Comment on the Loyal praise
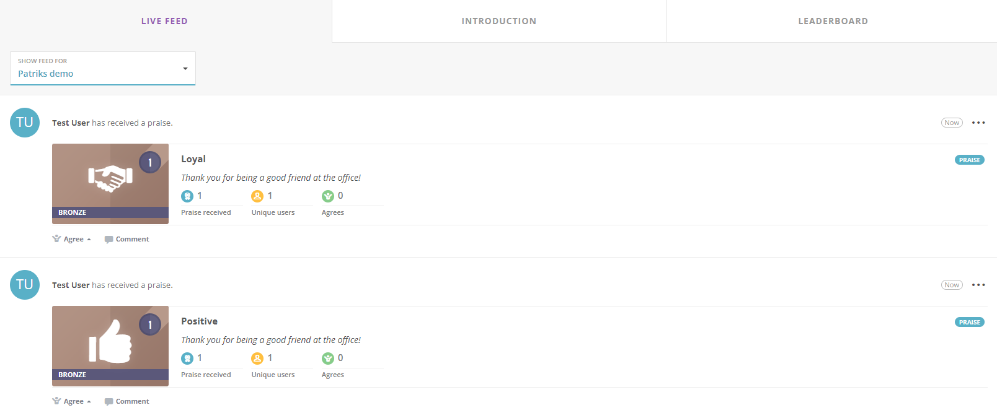Viewport: 997px width, 413px height. [x=127, y=239]
